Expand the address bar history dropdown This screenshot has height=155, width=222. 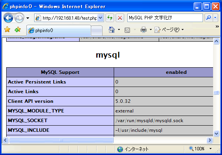[x=101, y=18]
